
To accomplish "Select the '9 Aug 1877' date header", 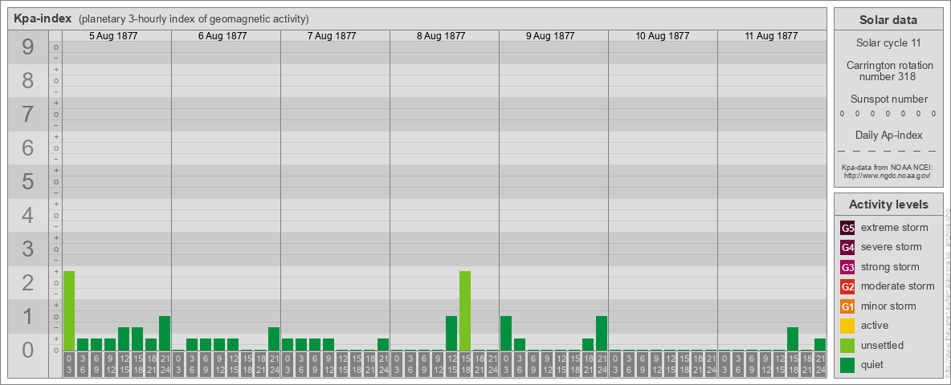I will 550,36.
